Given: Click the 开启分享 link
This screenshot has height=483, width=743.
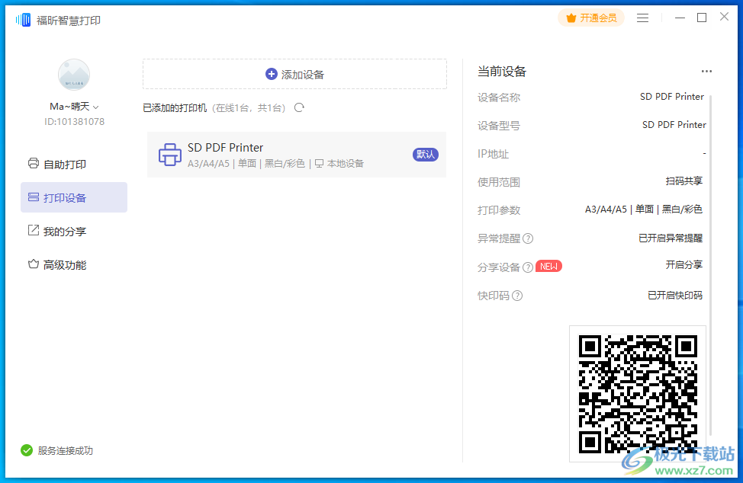Looking at the screenshot, I should (x=683, y=265).
